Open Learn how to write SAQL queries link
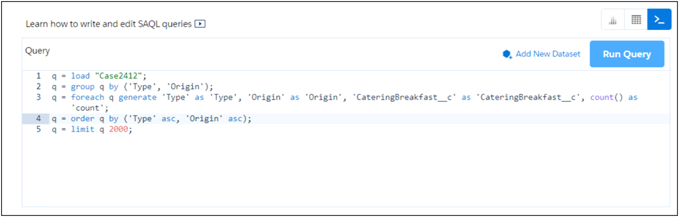 pyautogui.click(x=109, y=24)
